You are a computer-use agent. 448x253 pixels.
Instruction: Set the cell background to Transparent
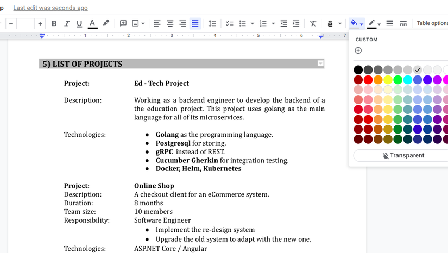pyautogui.click(x=403, y=156)
